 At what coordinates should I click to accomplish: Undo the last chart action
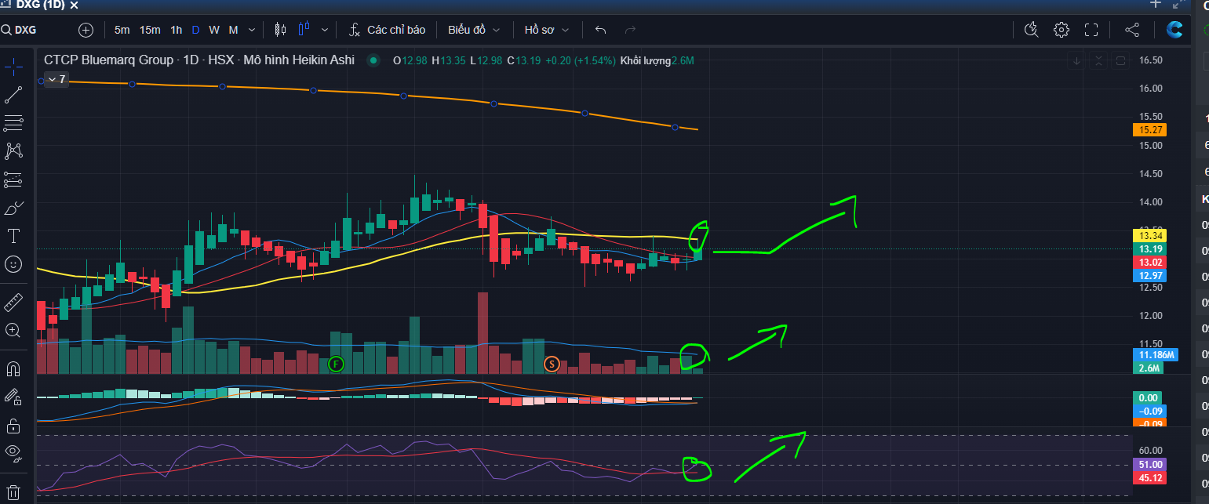pos(601,30)
